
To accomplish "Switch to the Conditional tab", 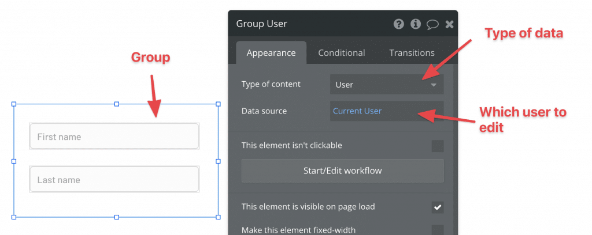I will point(342,53).
